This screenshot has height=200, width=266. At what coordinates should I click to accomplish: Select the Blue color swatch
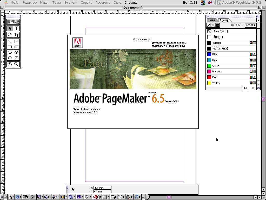click(x=209, y=54)
